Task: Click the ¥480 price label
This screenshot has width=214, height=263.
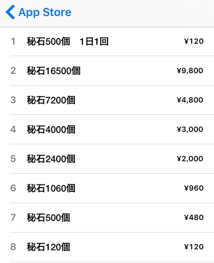Action: (x=194, y=218)
